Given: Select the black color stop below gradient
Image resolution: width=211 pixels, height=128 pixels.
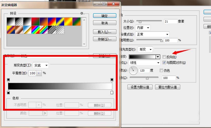Looking at the screenshot, I should (8, 92).
